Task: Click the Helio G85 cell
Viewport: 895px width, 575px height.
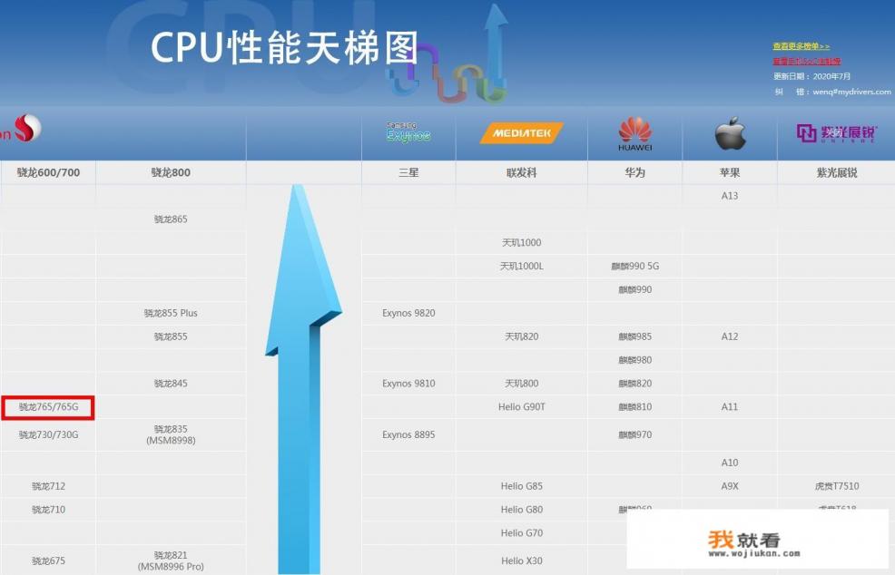Action: 521,486
